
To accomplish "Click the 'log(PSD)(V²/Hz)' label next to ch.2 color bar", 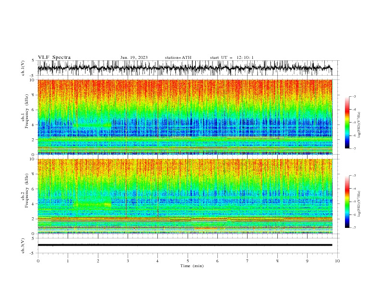I will pos(359,204).
